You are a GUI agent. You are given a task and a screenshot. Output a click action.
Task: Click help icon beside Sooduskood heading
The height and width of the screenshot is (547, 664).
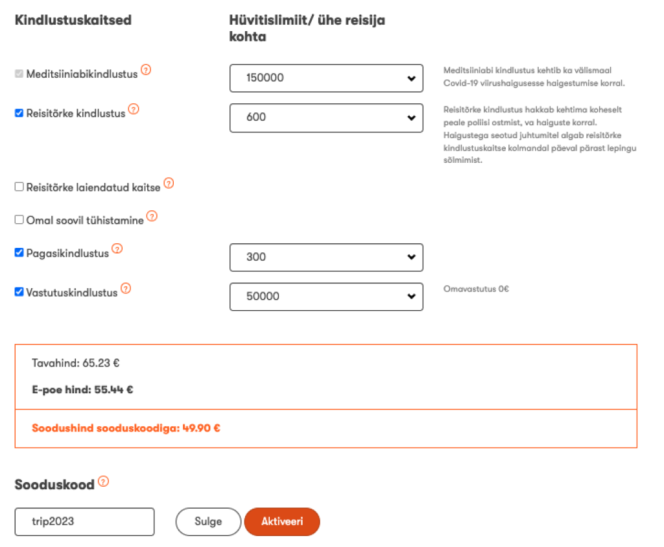103,481
